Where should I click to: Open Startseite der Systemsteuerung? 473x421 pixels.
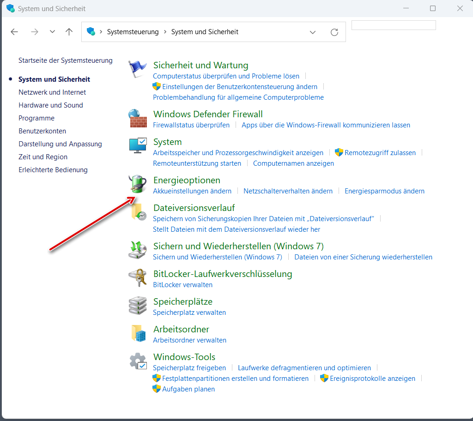[x=66, y=60]
